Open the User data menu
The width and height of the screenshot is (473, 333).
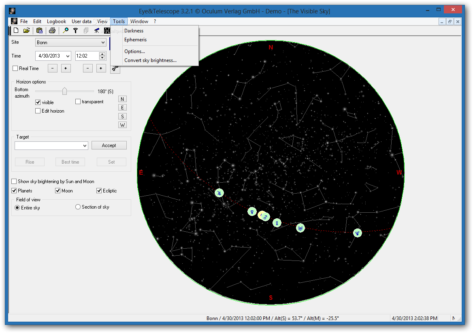click(81, 21)
